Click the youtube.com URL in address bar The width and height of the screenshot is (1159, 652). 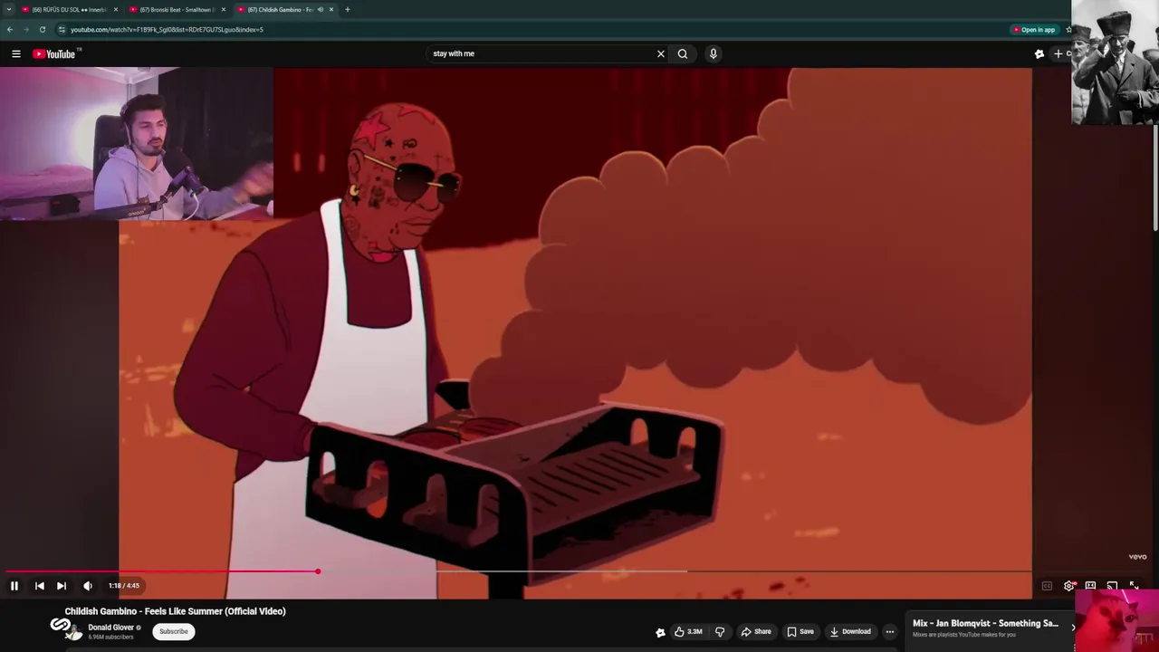[167, 30]
